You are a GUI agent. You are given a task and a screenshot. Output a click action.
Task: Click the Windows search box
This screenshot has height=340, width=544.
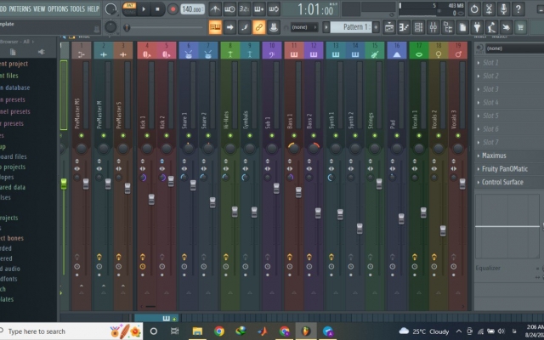click(x=71, y=331)
